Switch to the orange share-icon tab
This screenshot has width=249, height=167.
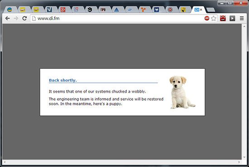[143, 10]
